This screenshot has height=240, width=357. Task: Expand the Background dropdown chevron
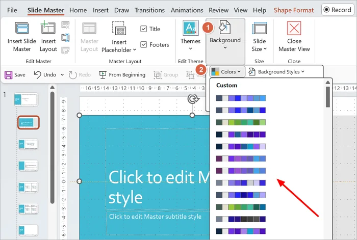(225, 48)
